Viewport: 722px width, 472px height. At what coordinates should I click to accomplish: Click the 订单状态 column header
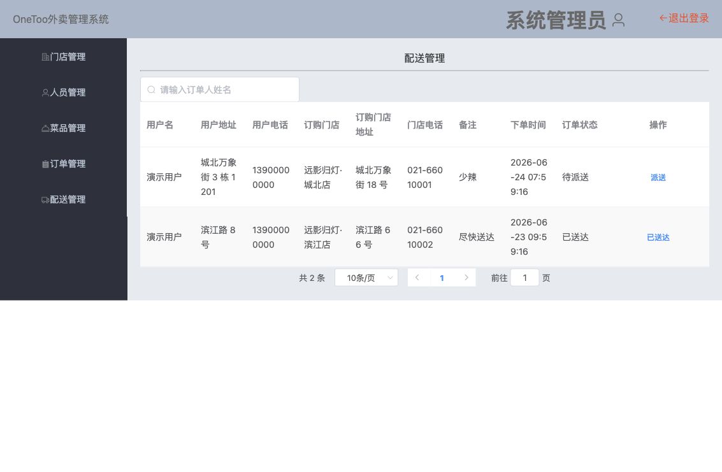pyautogui.click(x=580, y=125)
